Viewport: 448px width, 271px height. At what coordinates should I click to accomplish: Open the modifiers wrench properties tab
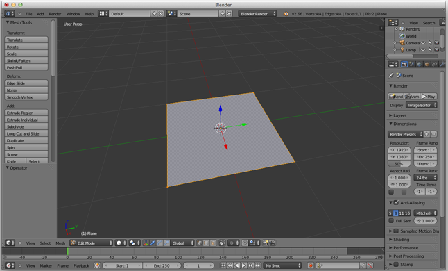(x=442, y=65)
